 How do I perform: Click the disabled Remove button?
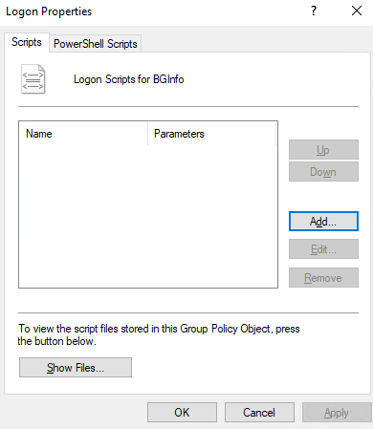[x=323, y=278]
